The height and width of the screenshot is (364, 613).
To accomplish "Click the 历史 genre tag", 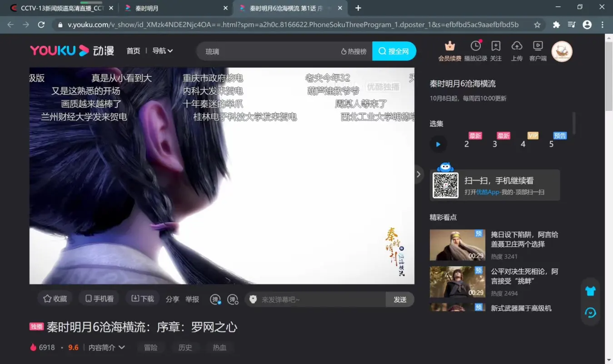I will tap(185, 347).
